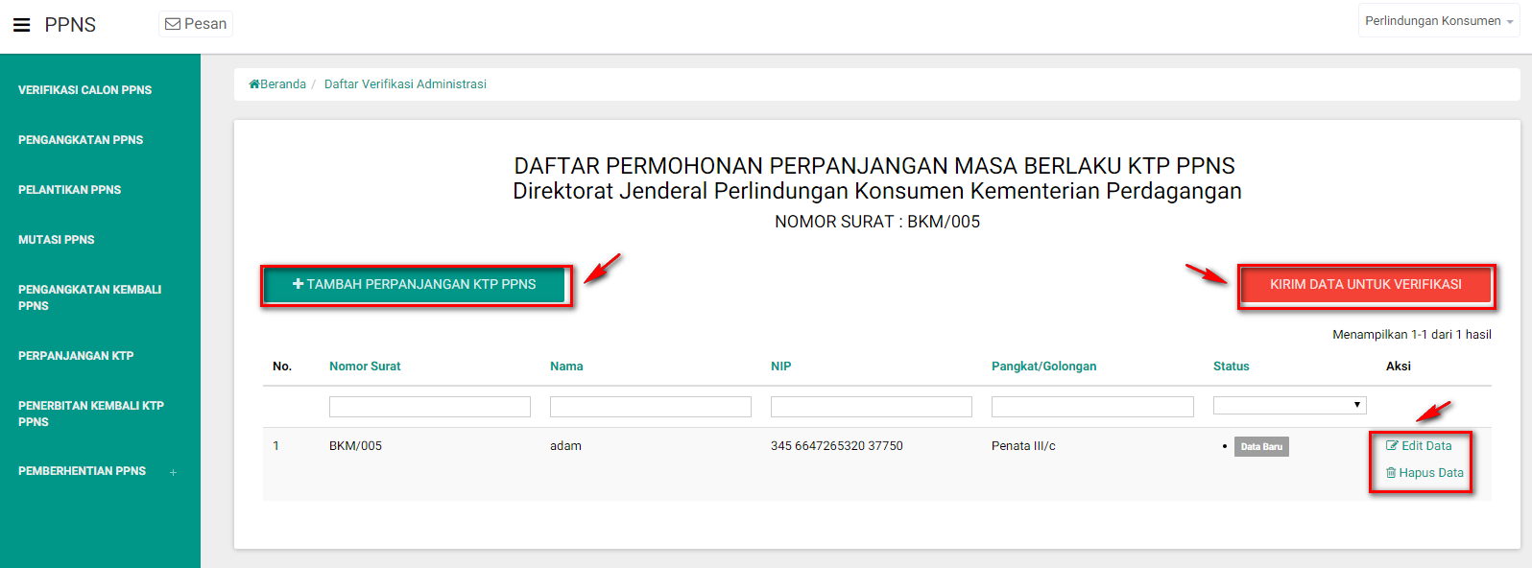Click the Data Baru status badge
Viewport: 1532px width, 568px height.
tap(1261, 447)
